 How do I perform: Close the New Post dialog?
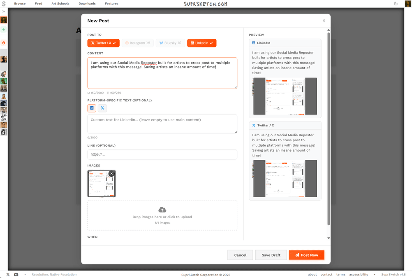coord(324,21)
